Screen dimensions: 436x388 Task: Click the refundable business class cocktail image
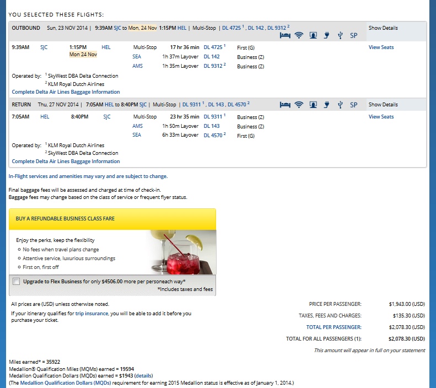coord(181,251)
